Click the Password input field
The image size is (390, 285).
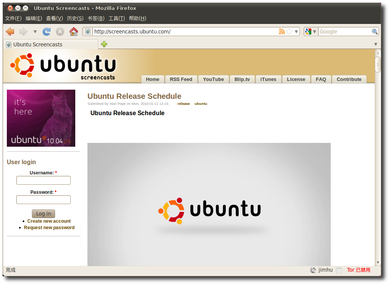(x=44, y=200)
